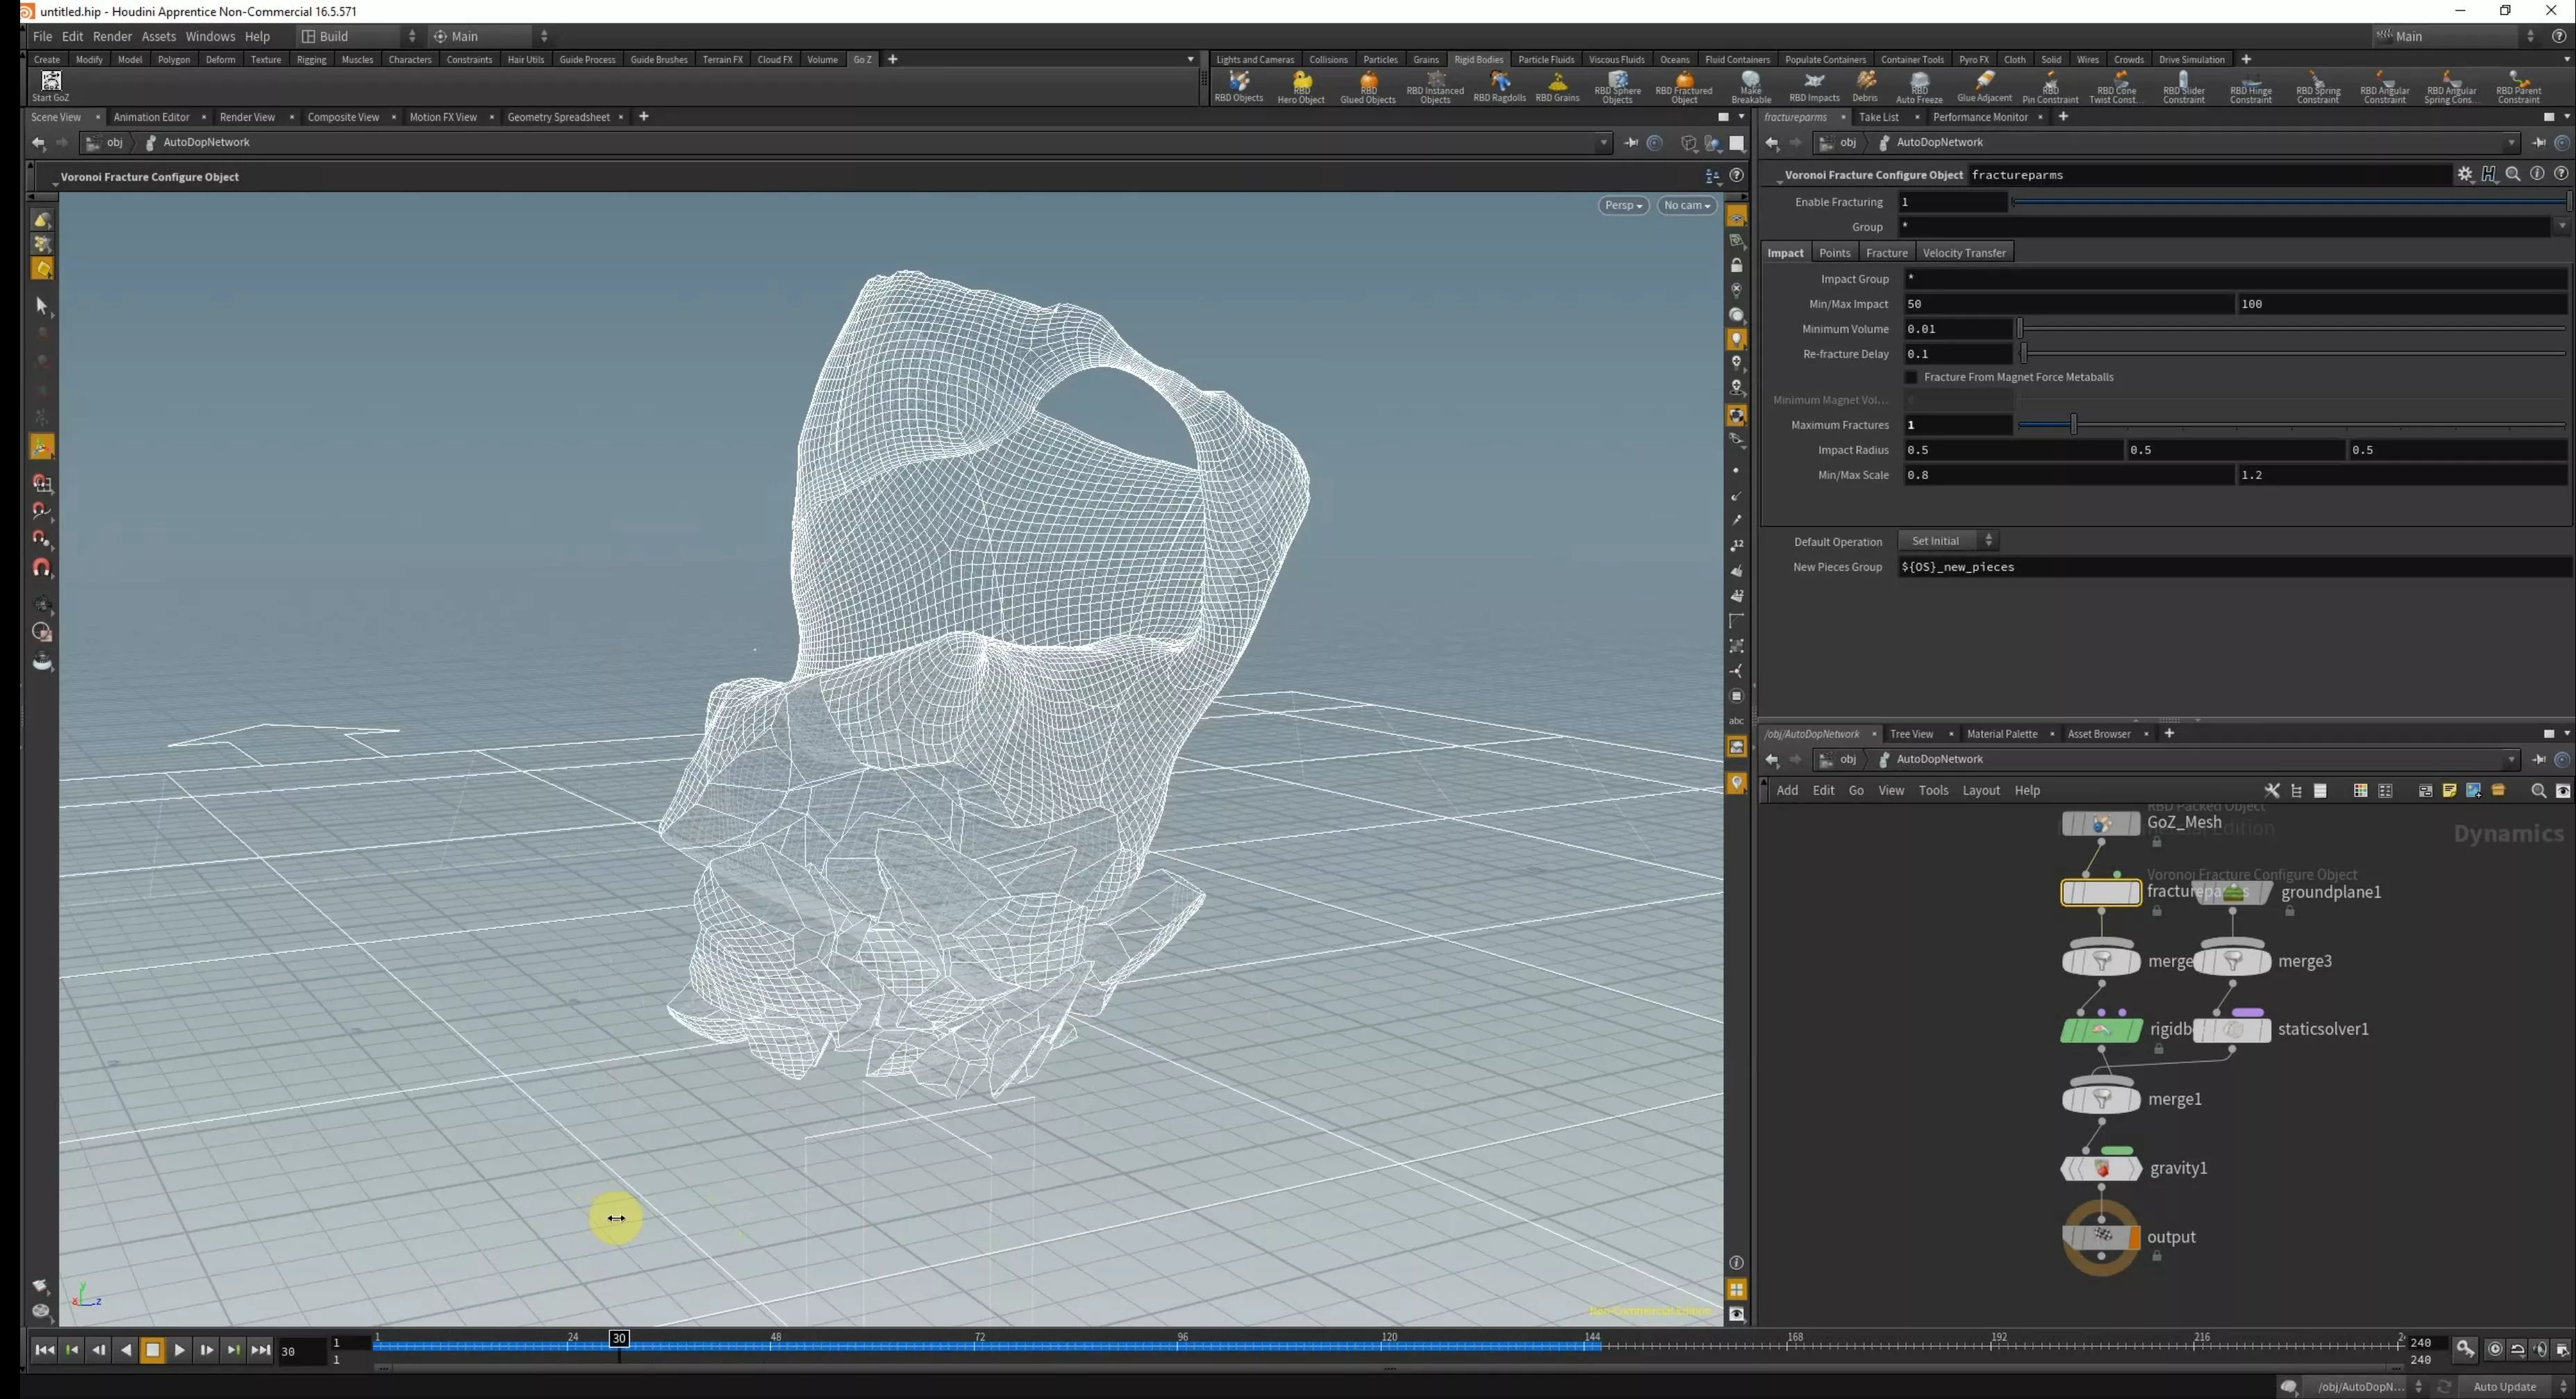Switch to the Fracture parameter tab
Image resolution: width=2576 pixels, height=1399 pixels.
pyautogui.click(x=1886, y=253)
